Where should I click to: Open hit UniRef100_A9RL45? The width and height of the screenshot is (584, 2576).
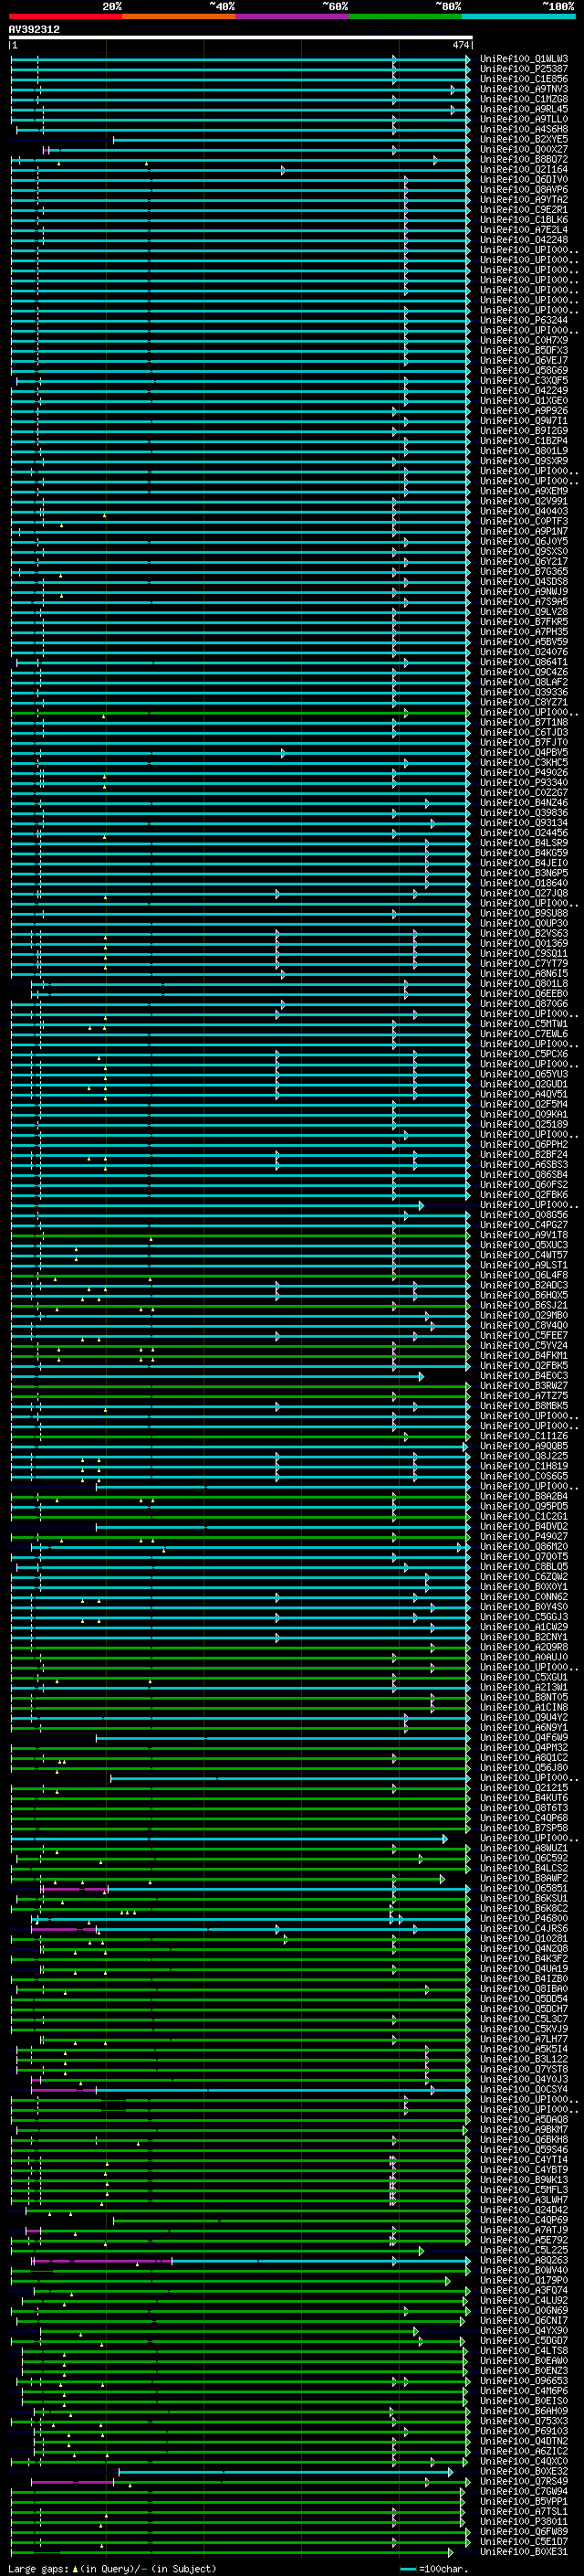[524, 109]
